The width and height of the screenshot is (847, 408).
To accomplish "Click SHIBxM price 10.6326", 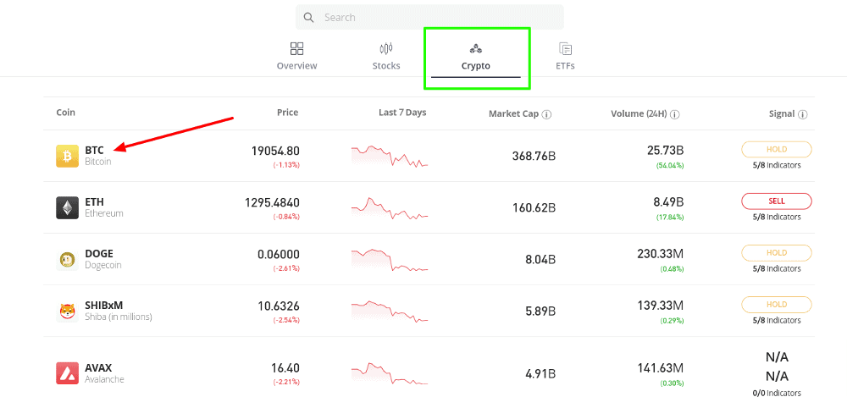I will [278, 306].
